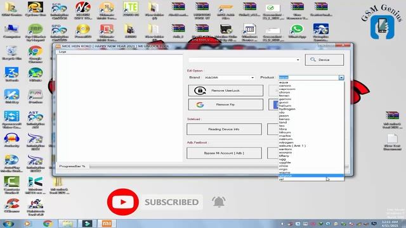Click inside the Logs output area
Screen dimensions: 406x228
tap(120, 108)
